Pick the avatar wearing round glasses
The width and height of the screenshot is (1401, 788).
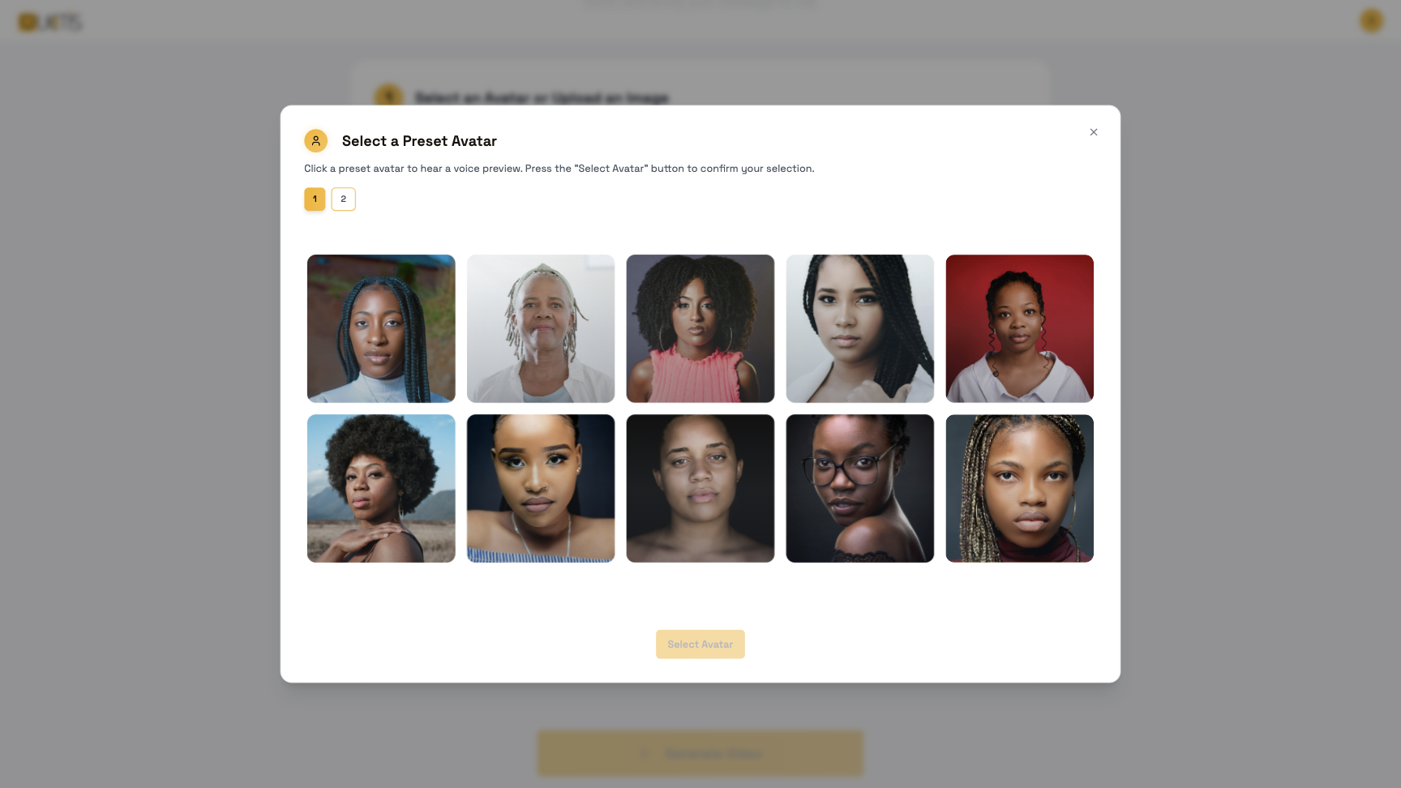click(860, 489)
